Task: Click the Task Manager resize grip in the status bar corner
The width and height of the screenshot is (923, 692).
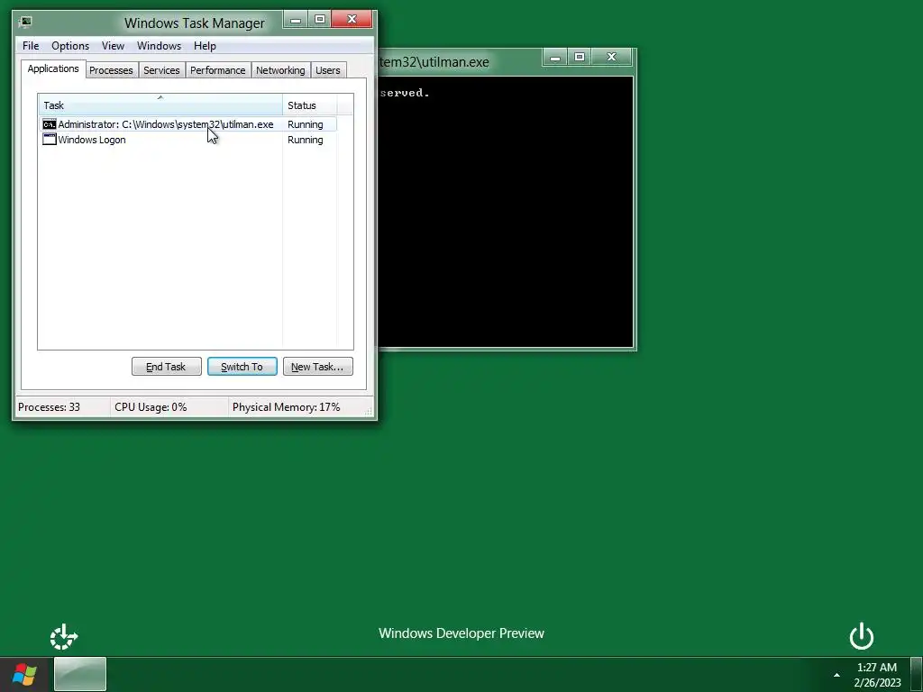Action: [370, 412]
